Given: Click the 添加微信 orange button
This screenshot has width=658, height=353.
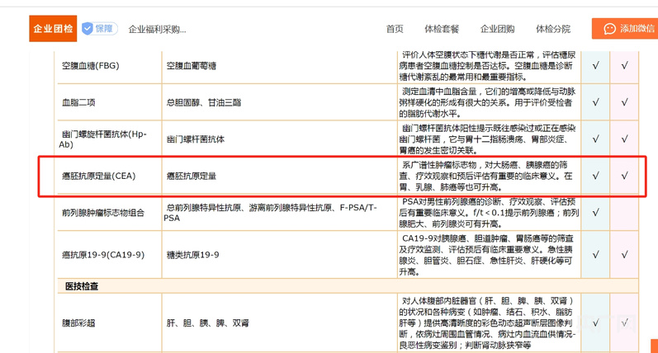Looking at the screenshot, I should point(625,29).
